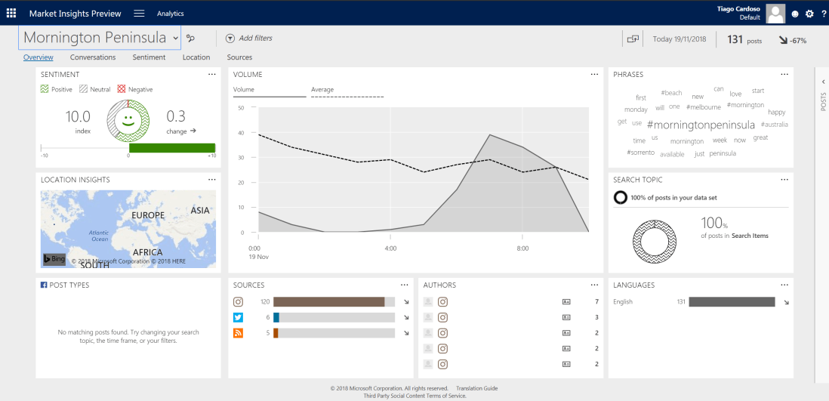Toggle the Positive sentiment legend filter

pyautogui.click(x=45, y=89)
